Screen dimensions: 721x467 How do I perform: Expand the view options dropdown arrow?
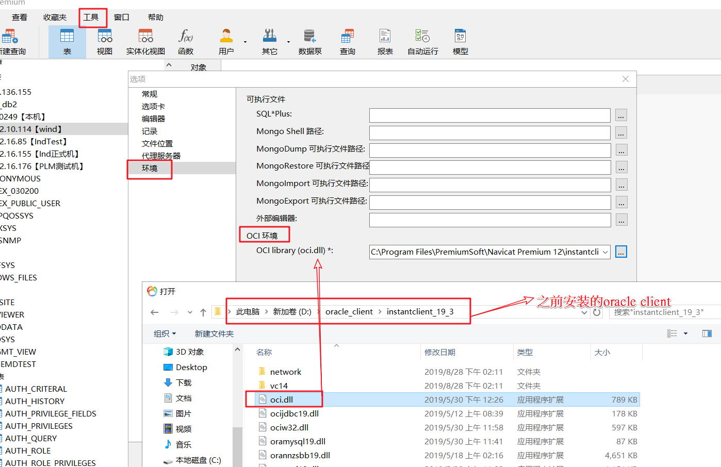pyautogui.click(x=685, y=333)
